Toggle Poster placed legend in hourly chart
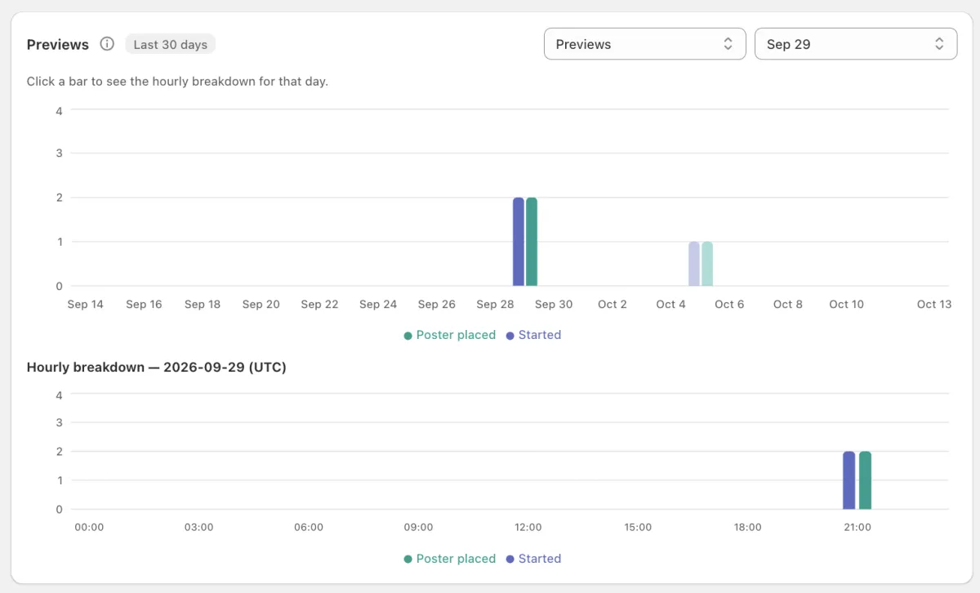 (450, 559)
